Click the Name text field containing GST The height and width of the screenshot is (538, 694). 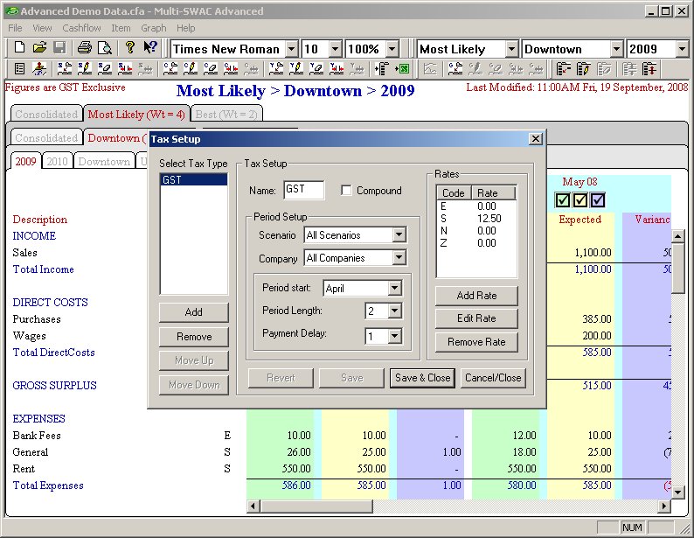tap(303, 191)
